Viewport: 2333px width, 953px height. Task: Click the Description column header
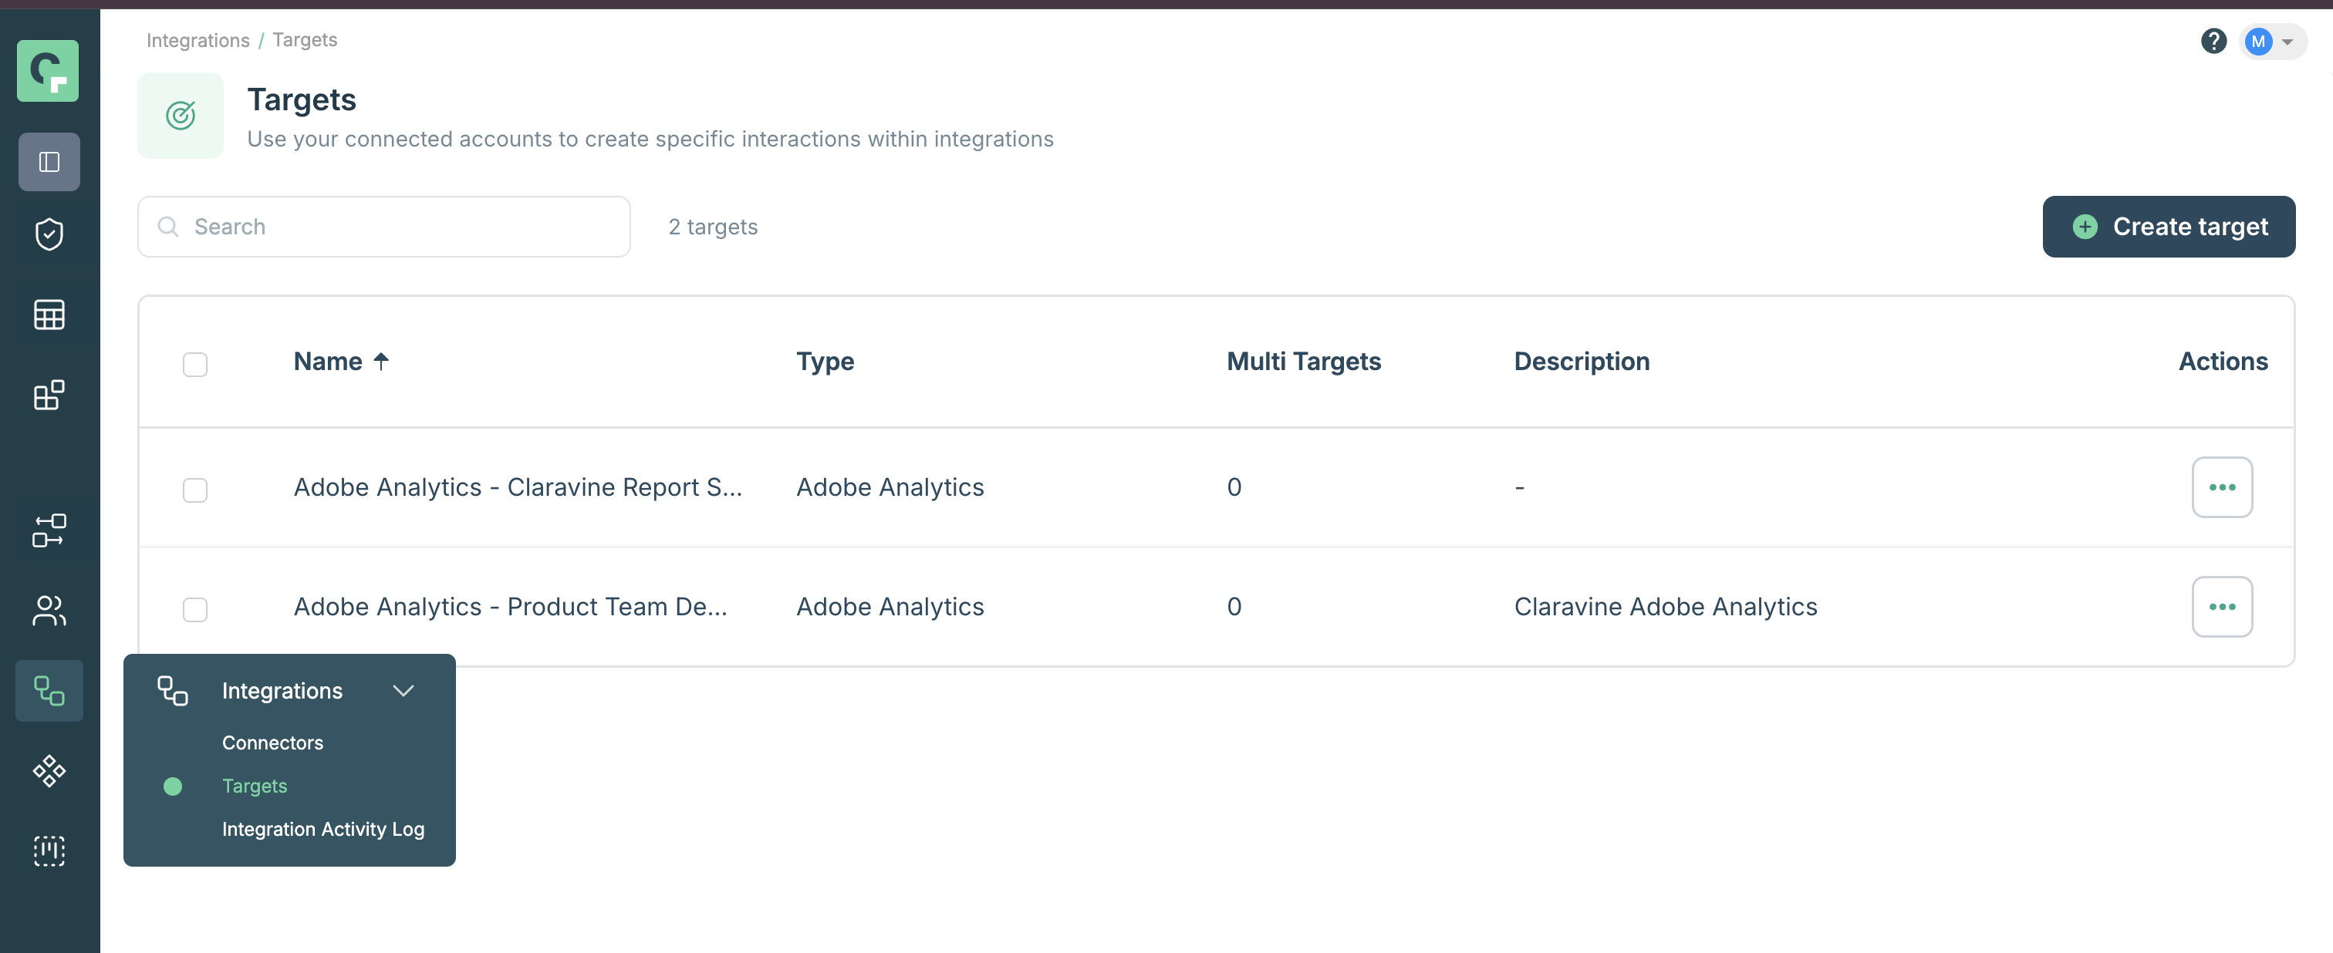pos(1582,361)
